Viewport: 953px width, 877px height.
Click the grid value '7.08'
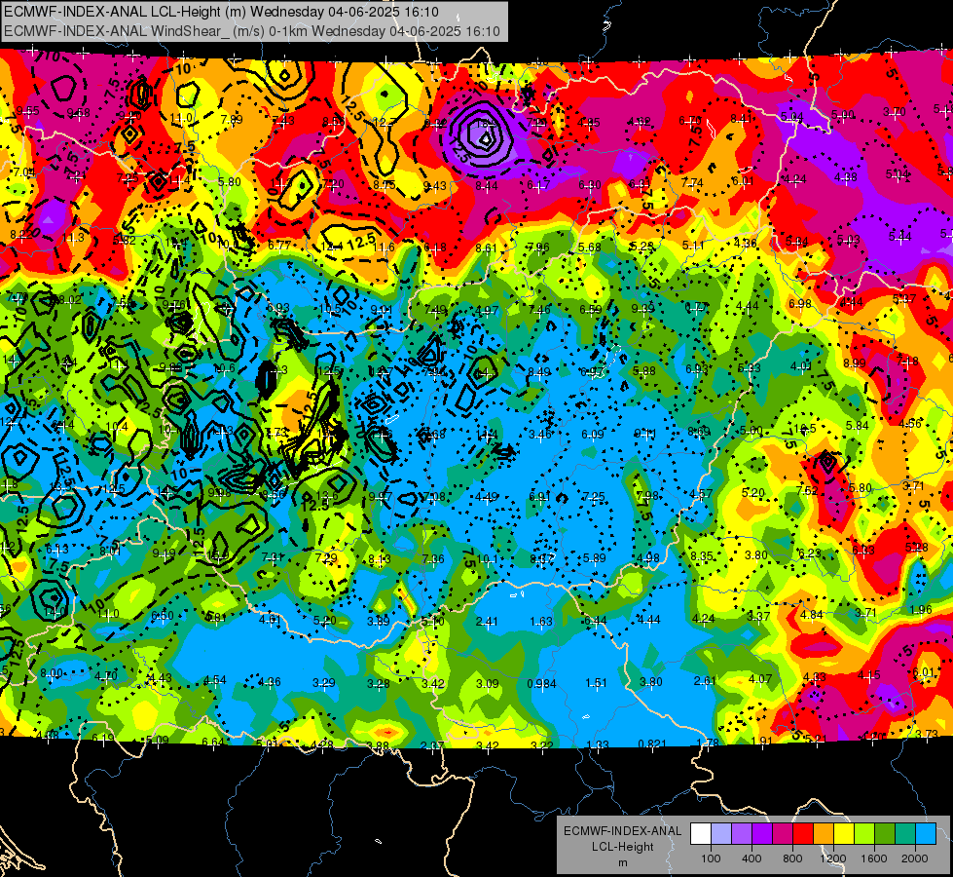434,497
